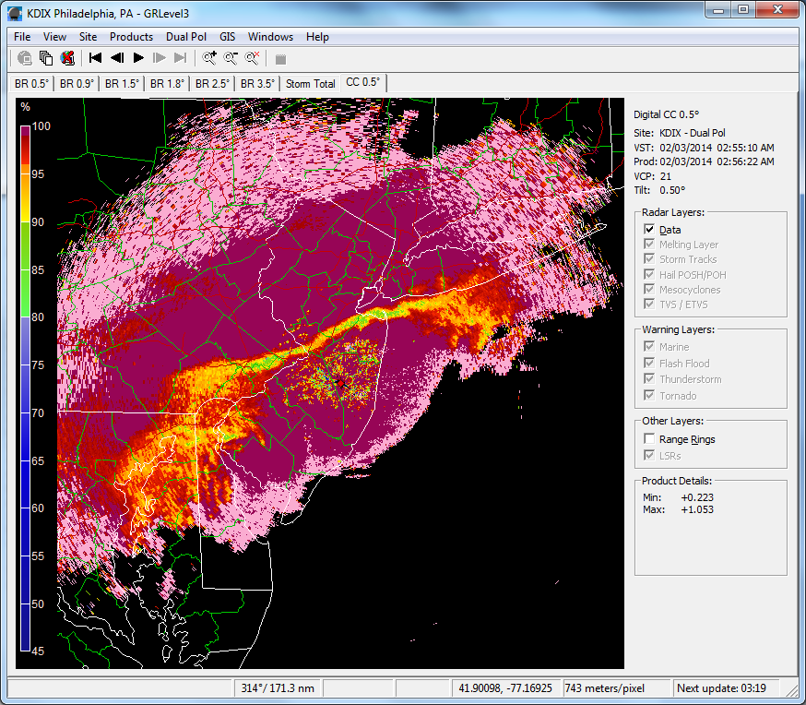Screen dimensions: 806x705
Task: Toggle the Hail POSH/POH checkbox
Action: (x=649, y=275)
